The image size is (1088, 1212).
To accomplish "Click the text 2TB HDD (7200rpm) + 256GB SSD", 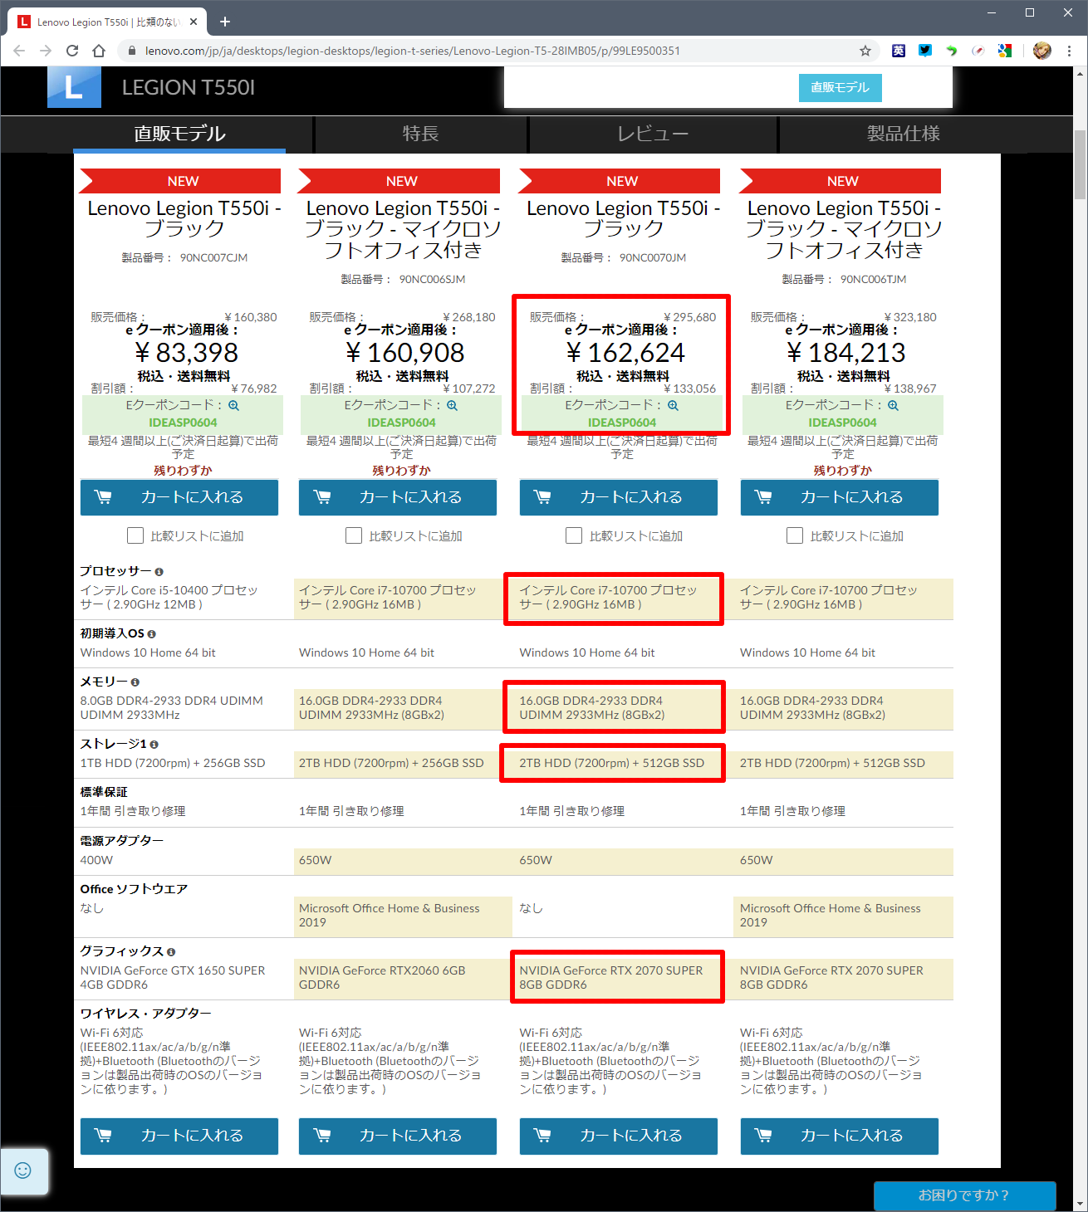I will (391, 763).
